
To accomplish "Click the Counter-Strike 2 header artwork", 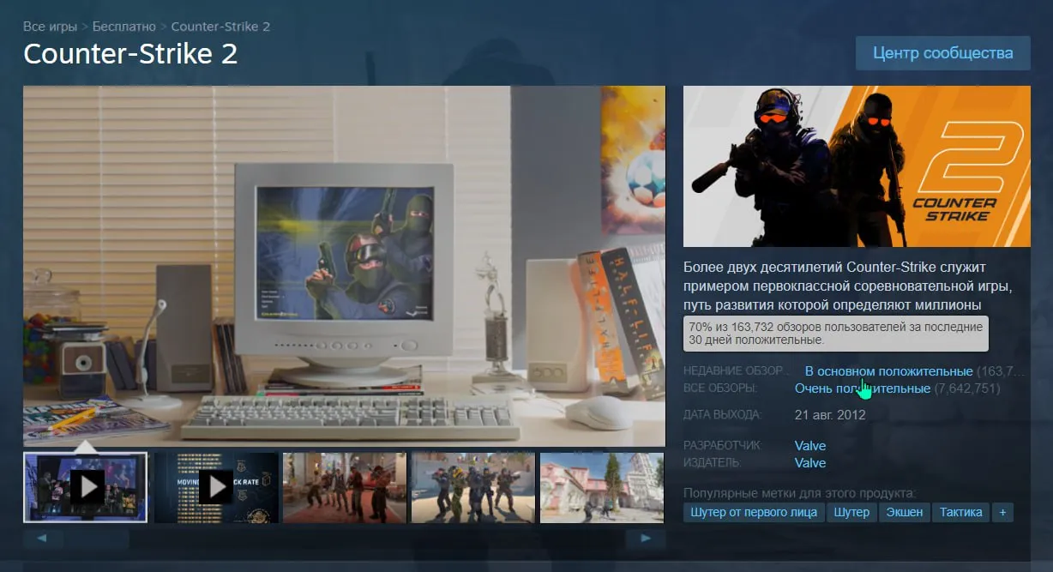I will (x=857, y=166).
